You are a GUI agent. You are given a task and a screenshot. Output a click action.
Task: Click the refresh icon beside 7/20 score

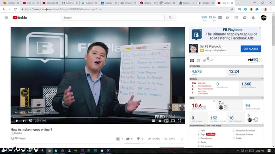[x=225, y=107]
